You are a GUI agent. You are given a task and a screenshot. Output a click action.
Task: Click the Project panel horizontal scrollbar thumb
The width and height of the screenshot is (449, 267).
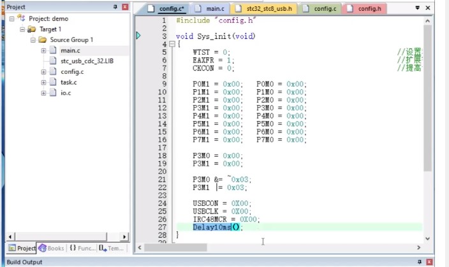pos(61,236)
